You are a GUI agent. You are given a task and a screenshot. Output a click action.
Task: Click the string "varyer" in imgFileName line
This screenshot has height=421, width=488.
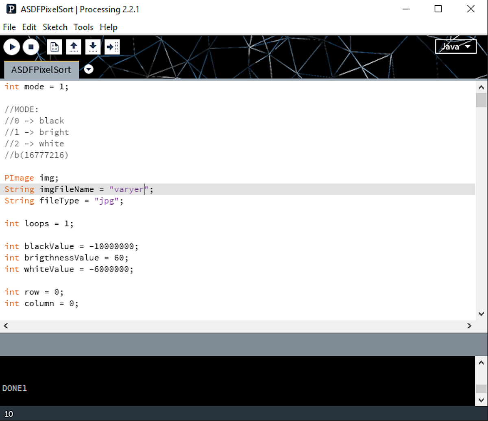click(129, 189)
